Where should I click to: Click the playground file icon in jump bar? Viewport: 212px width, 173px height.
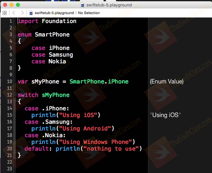31,13
